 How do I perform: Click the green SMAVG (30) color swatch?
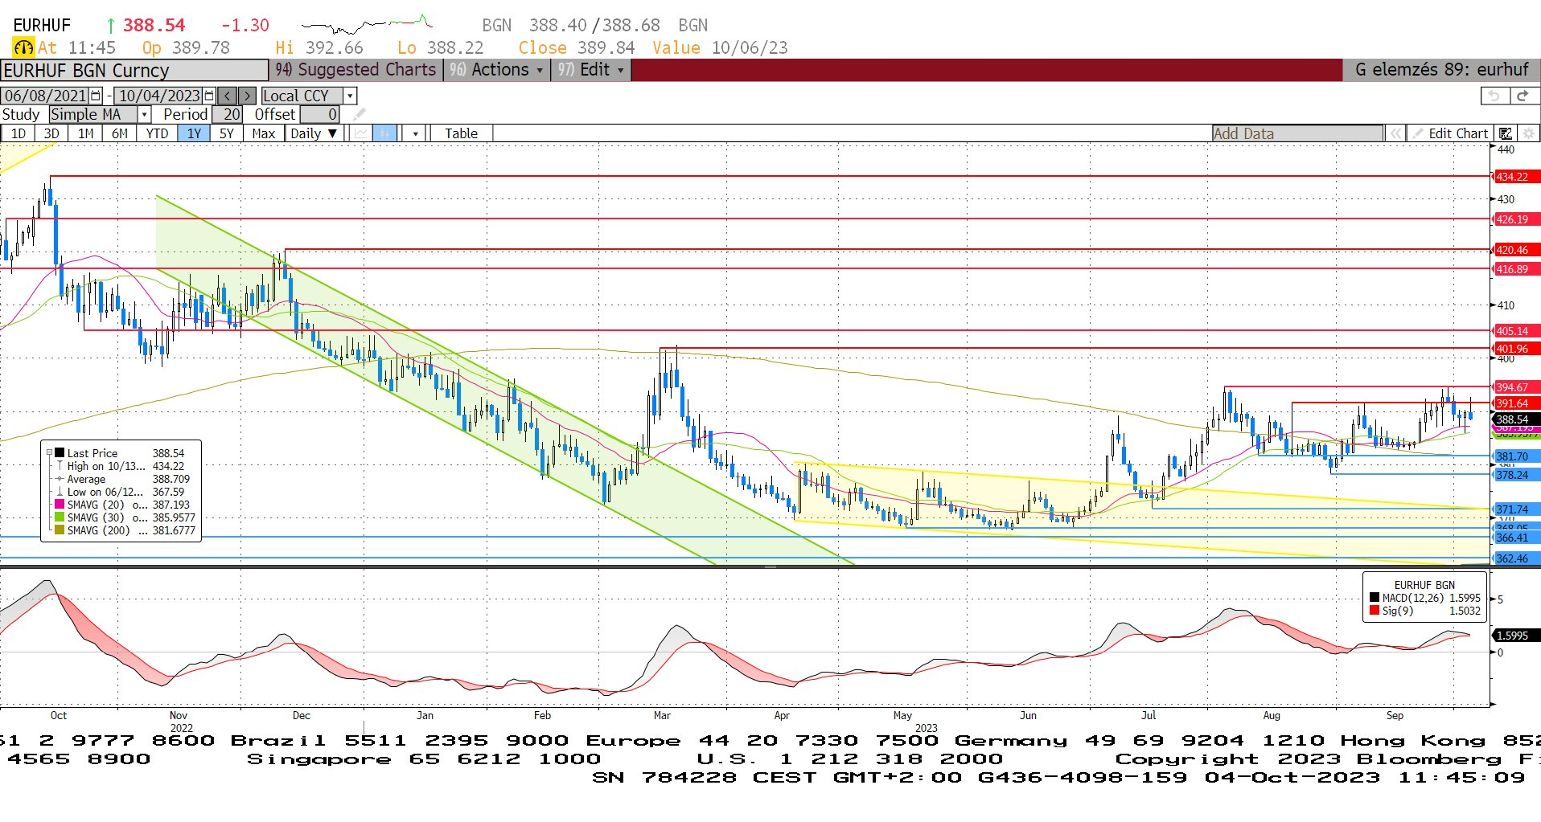tap(60, 517)
